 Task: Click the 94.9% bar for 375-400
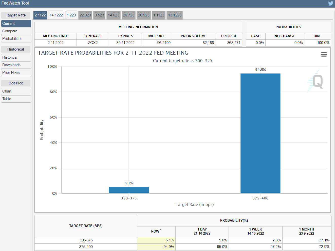(x=260, y=133)
